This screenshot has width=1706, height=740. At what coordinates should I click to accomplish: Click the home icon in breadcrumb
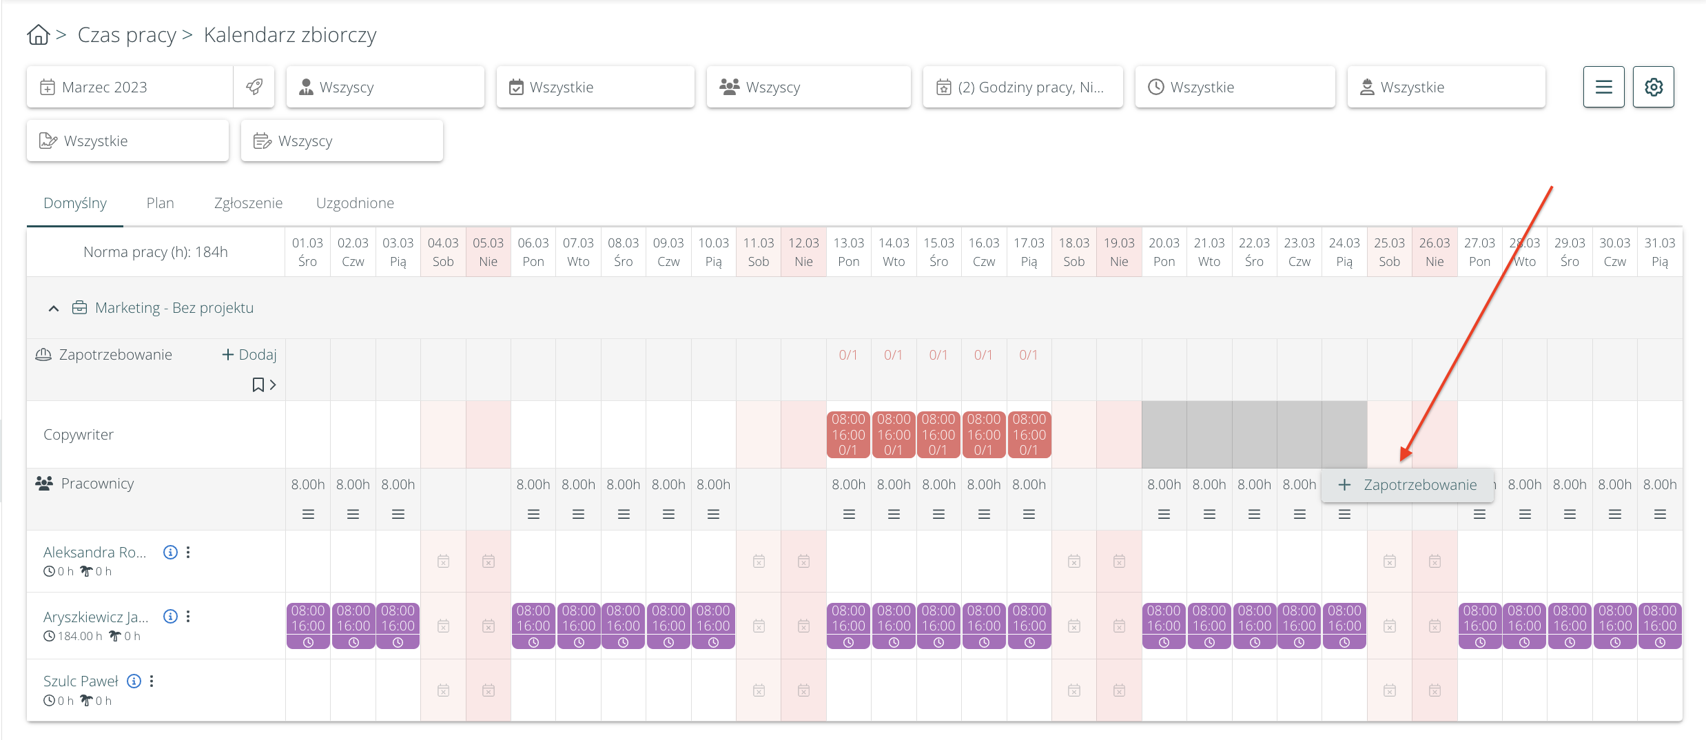tap(39, 34)
